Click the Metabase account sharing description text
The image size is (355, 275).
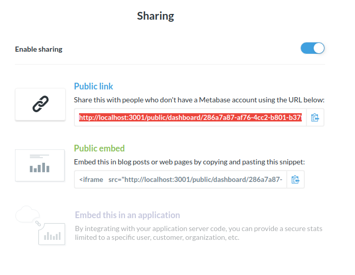pyautogui.click(x=199, y=100)
